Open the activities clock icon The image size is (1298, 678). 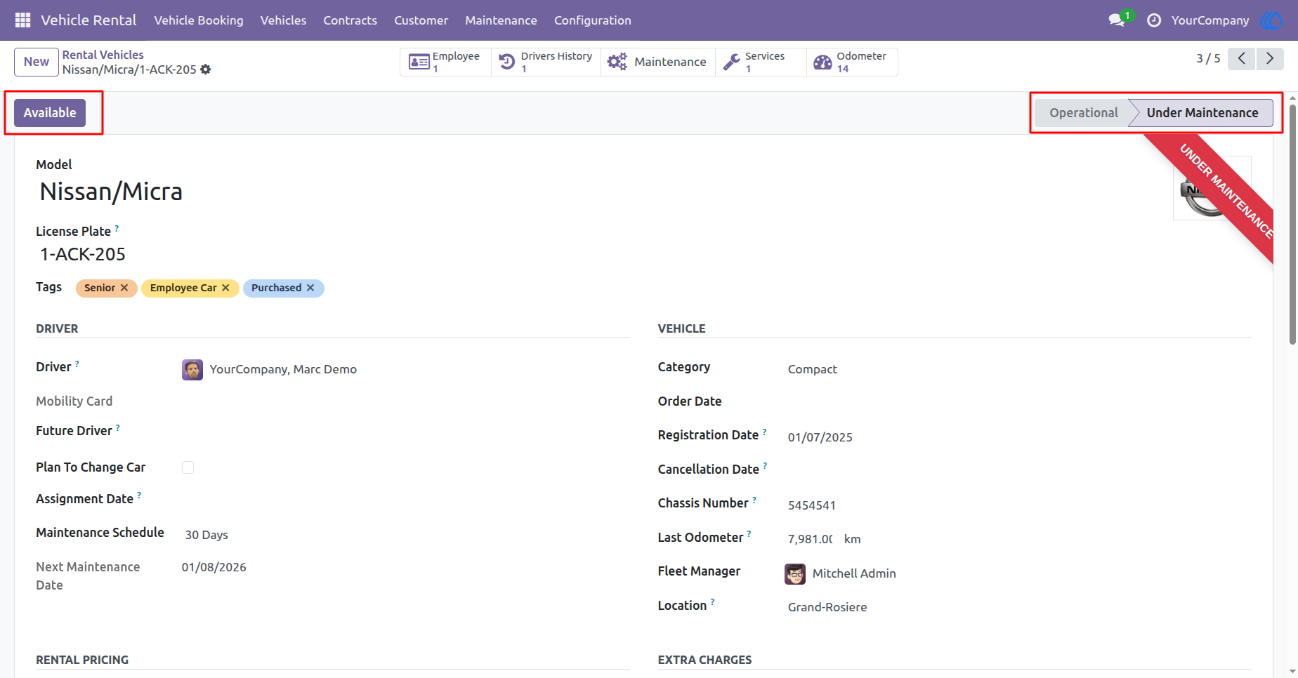[x=1153, y=20]
